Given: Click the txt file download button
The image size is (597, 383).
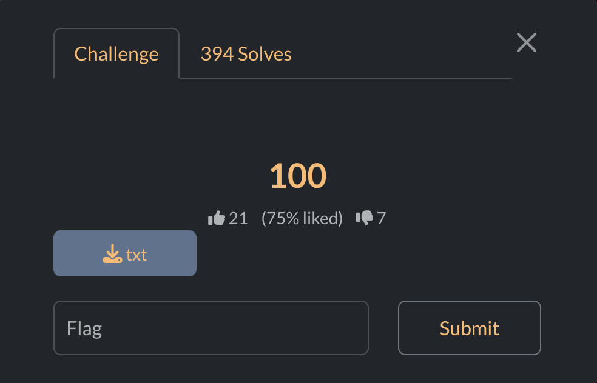Looking at the screenshot, I should tap(124, 253).
